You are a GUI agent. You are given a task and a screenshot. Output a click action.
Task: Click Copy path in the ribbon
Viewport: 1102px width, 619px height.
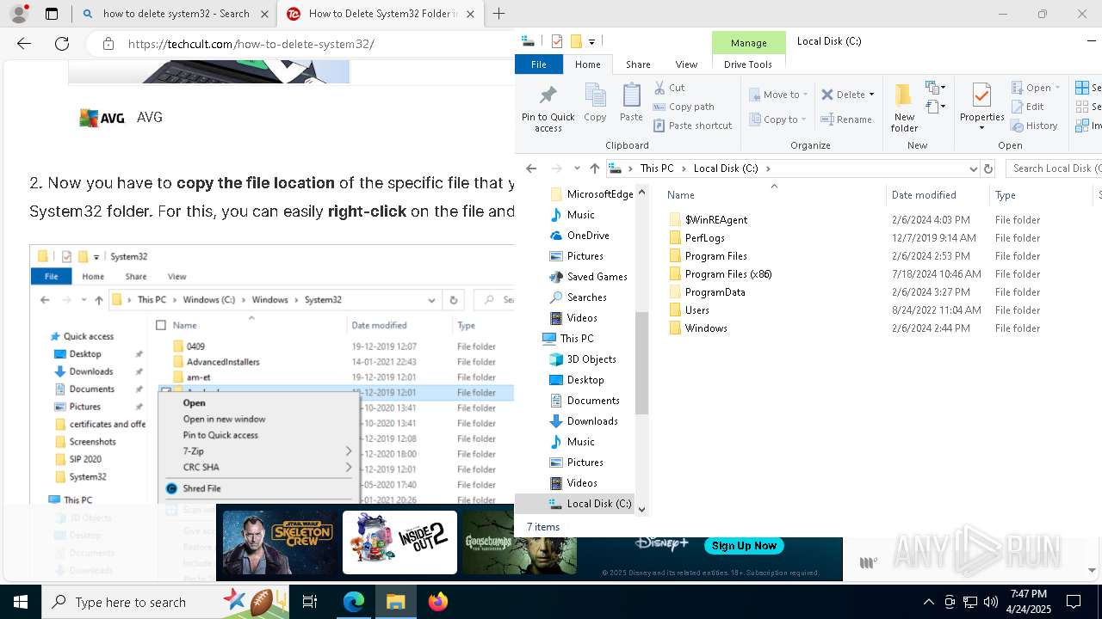(x=684, y=107)
